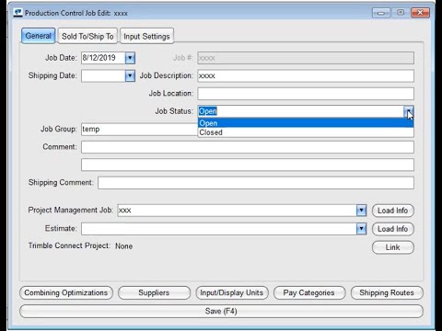Open the Sold To/Ship To tab
442x331 pixels.
87,36
